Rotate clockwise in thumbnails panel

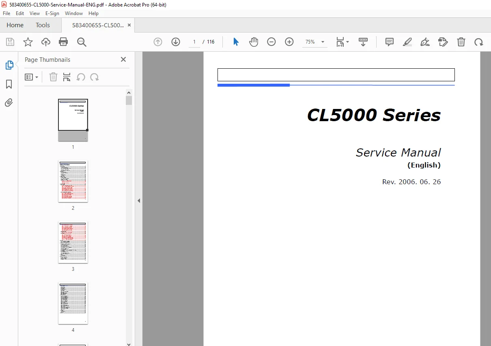(95, 77)
